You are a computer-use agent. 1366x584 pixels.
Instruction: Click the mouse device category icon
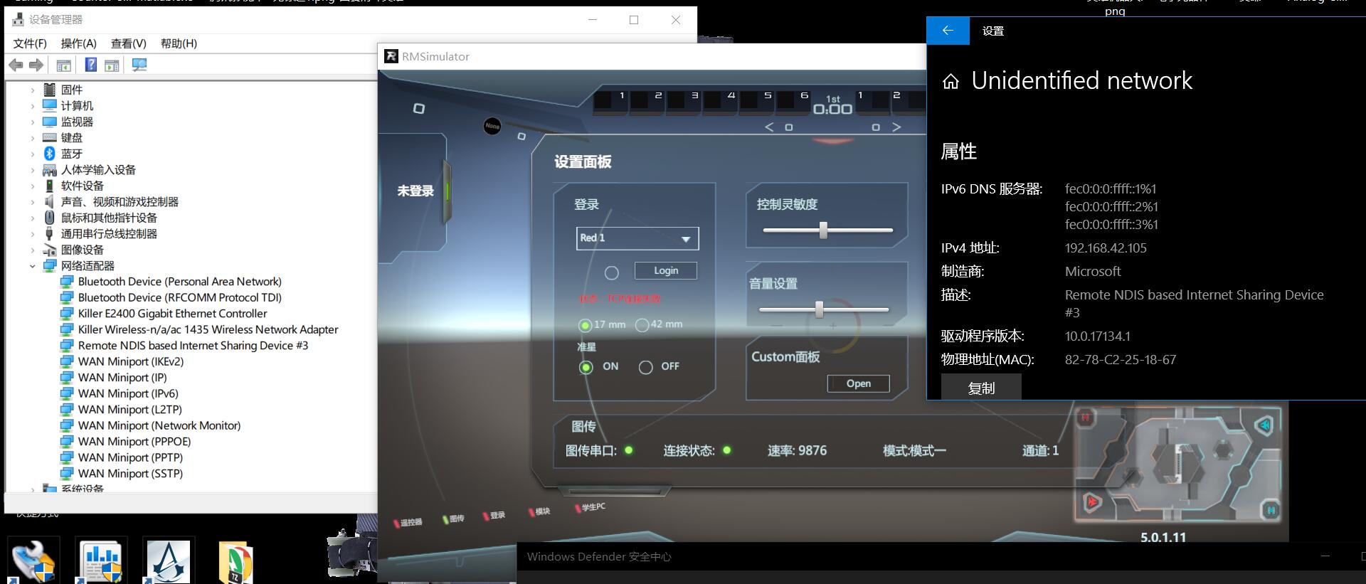tap(49, 218)
